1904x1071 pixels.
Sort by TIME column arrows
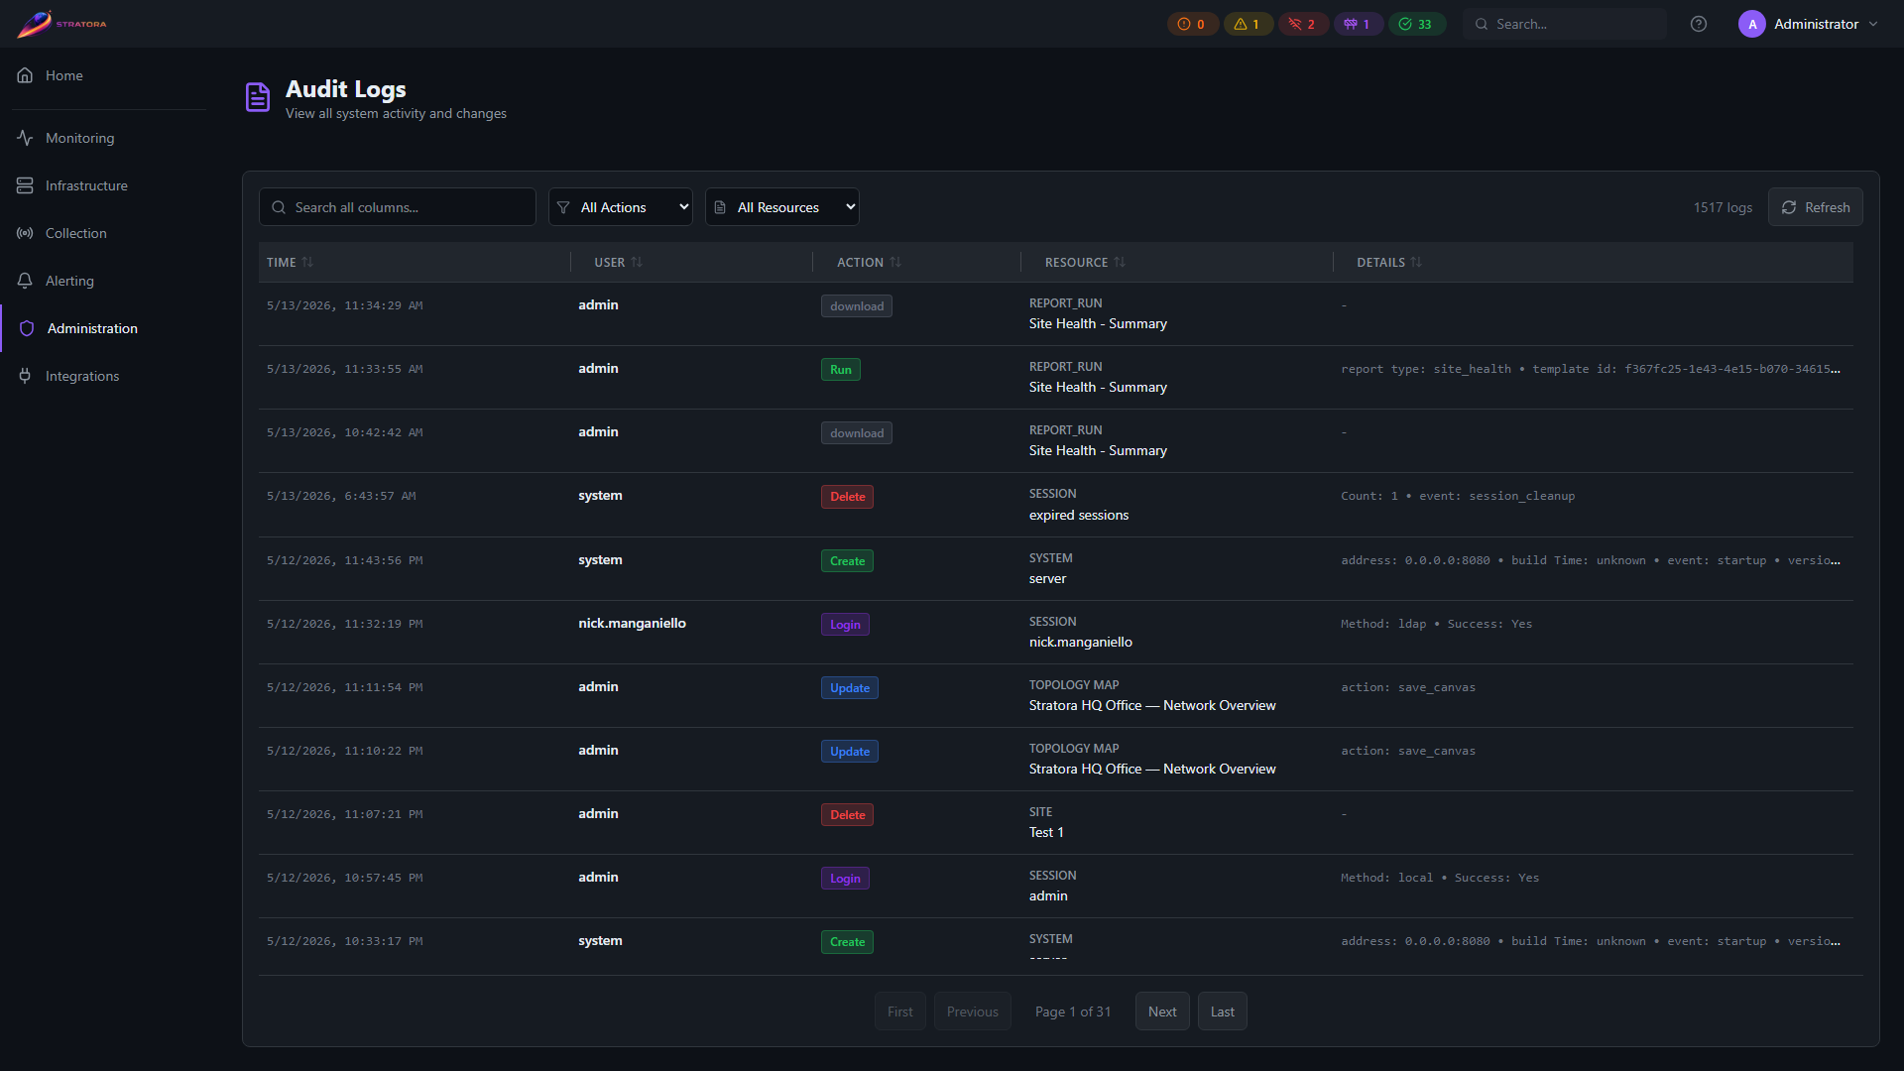(307, 262)
